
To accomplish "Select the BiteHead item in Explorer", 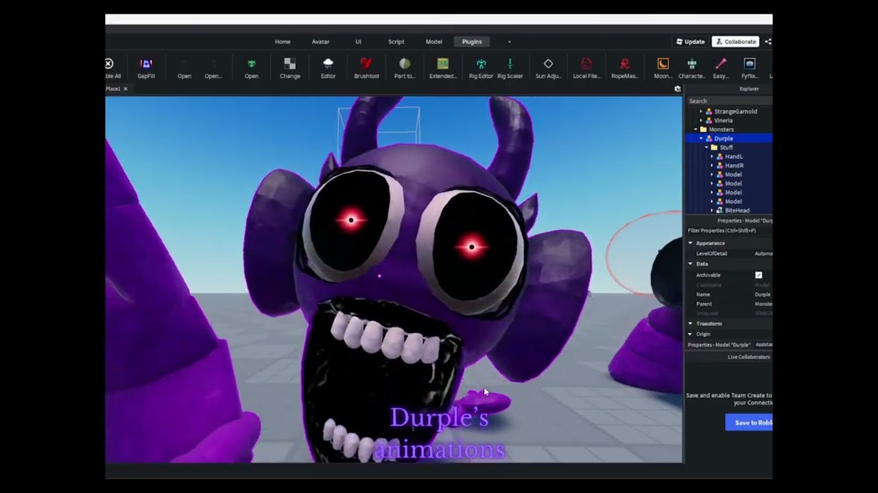I will click(x=737, y=211).
